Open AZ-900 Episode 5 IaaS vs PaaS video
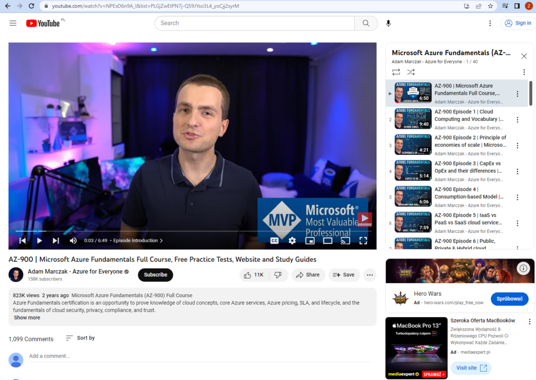Image resolution: width=536 pixels, height=380 pixels. [456, 223]
